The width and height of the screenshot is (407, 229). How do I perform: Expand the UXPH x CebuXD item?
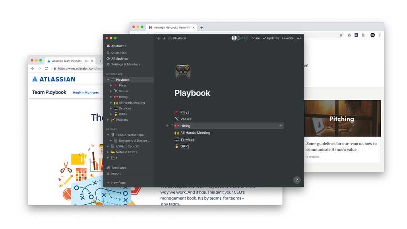108,146
